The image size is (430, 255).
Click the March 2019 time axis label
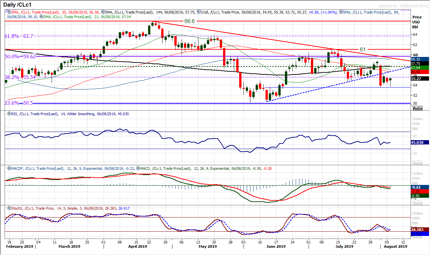click(x=69, y=246)
